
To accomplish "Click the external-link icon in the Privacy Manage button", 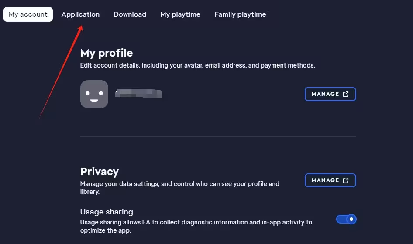I will point(346,180).
